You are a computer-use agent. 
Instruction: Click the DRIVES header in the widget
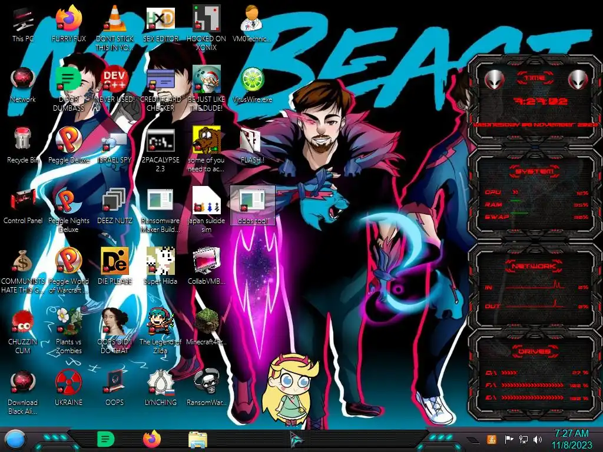point(535,351)
